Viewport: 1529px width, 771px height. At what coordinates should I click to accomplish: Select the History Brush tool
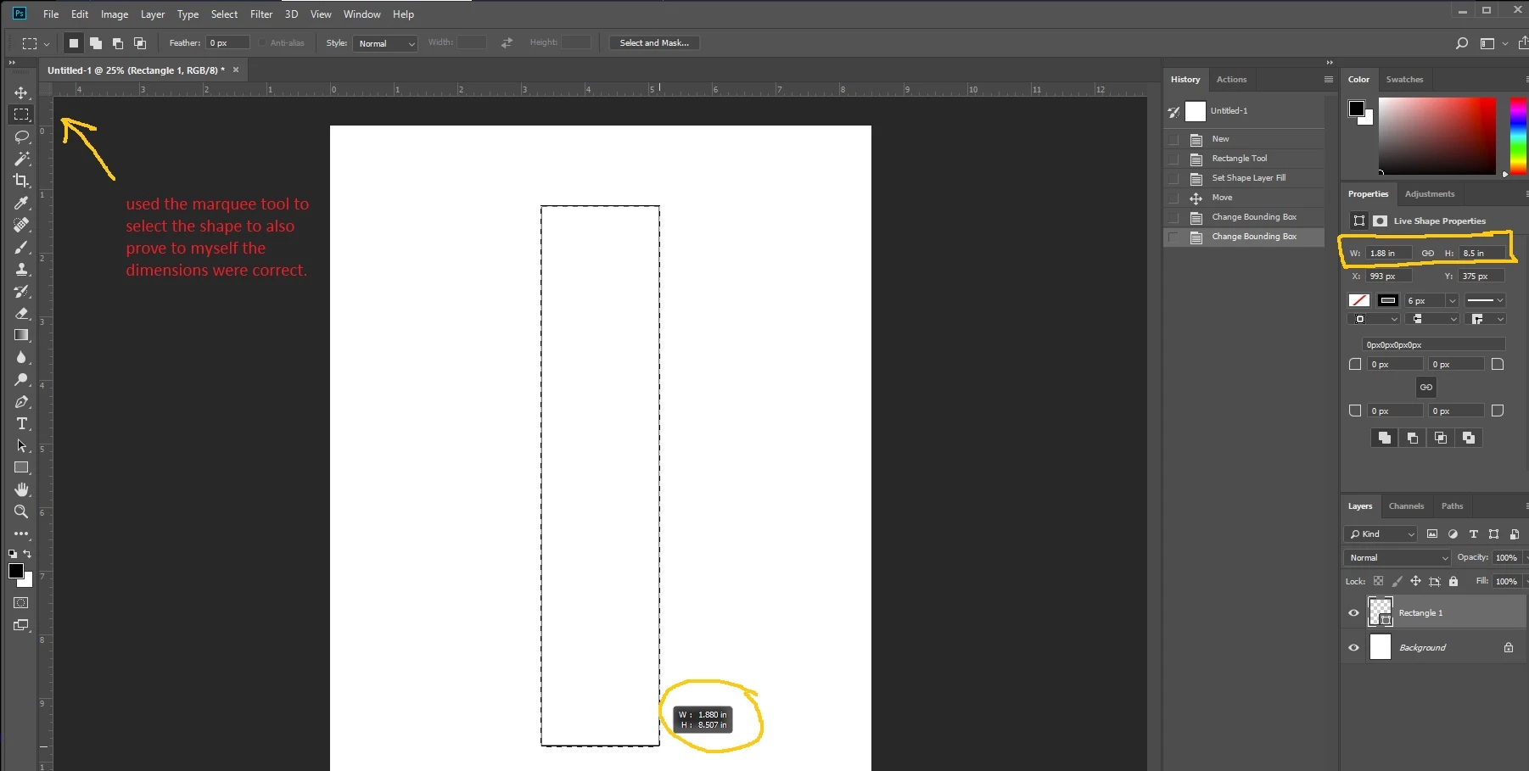(21, 291)
